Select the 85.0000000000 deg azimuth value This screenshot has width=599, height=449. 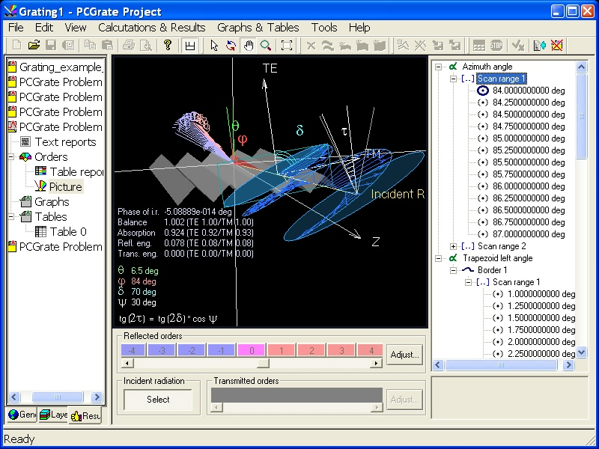pyautogui.click(x=529, y=138)
